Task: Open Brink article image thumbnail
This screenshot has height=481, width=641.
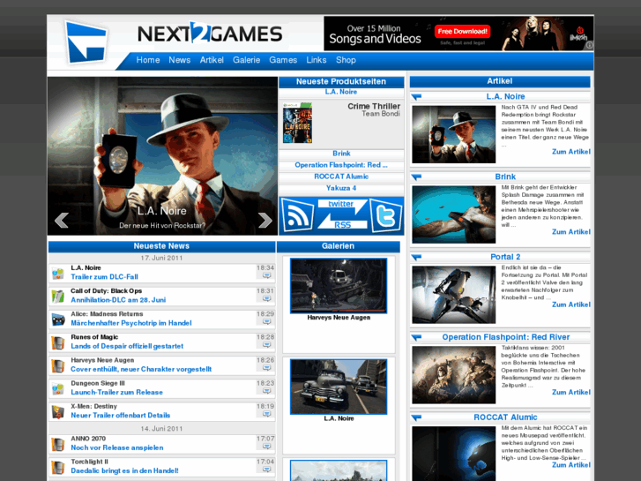Action: 454,214
